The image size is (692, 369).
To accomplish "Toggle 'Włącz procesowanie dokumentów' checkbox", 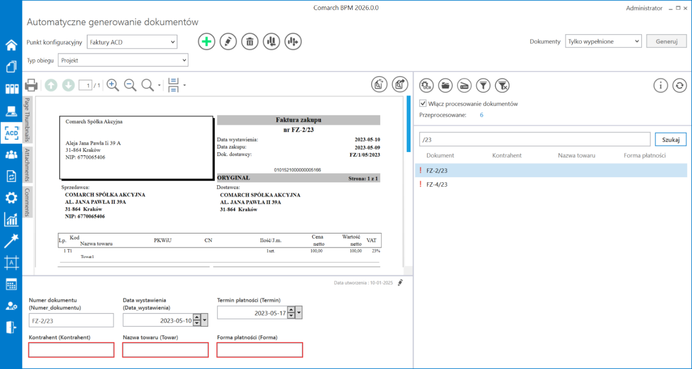I will [x=423, y=104].
